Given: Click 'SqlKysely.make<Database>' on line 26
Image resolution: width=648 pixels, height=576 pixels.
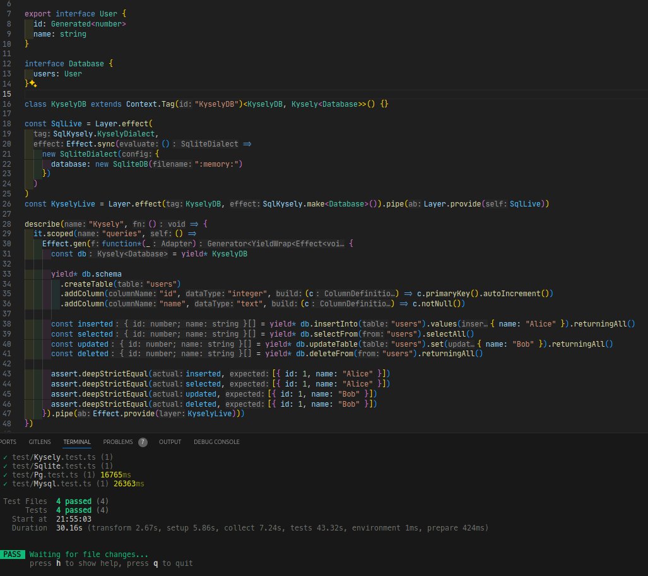Looking at the screenshot, I should (315, 204).
